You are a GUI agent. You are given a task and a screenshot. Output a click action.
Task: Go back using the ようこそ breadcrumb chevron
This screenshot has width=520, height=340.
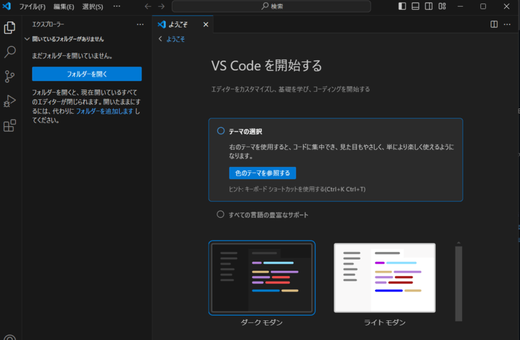[161, 39]
